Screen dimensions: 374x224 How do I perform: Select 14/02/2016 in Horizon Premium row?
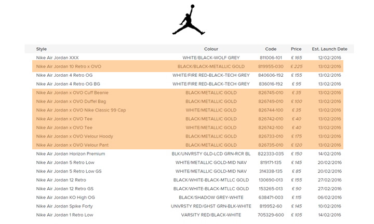[x=330, y=154]
